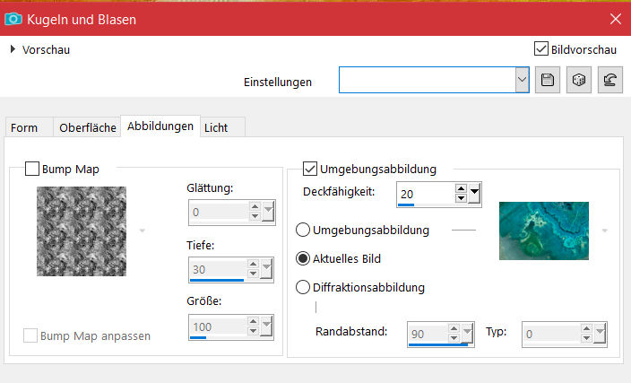Go to the Licht tab
This screenshot has height=383, width=631.
coord(216,128)
